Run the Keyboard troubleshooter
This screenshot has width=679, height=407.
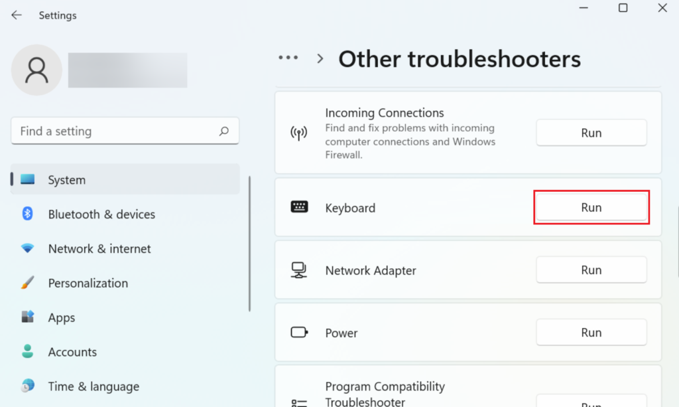tap(591, 206)
